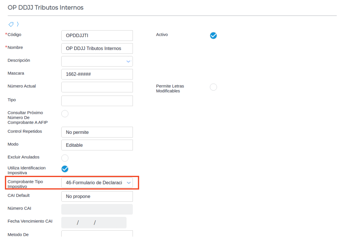
Task: Enable the Excluir Anulados checkbox
Action: tap(65, 158)
